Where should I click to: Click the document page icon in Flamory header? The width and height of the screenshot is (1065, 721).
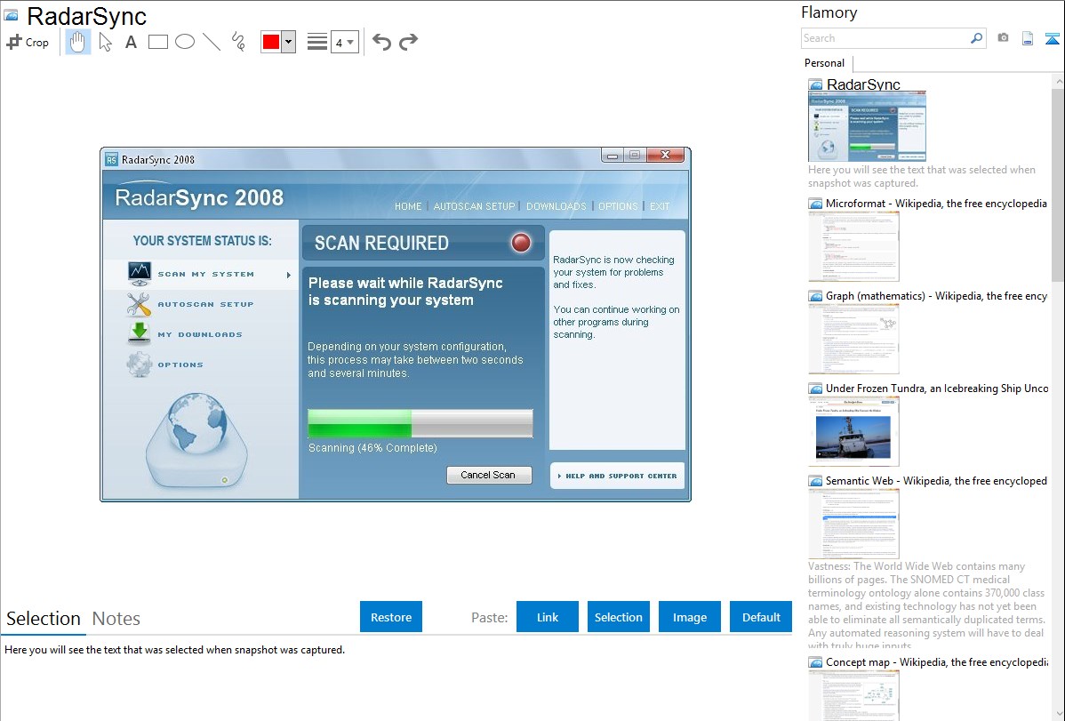click(x=1028, y=38)
